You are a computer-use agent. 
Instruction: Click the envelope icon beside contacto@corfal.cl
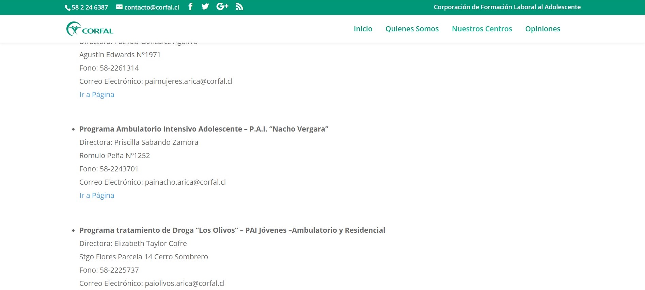pyautogui.click(x=119, y=7)
